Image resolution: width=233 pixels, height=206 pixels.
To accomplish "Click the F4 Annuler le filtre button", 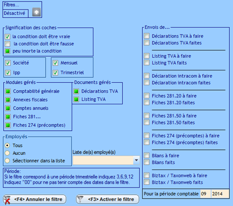I will (34, 199).
